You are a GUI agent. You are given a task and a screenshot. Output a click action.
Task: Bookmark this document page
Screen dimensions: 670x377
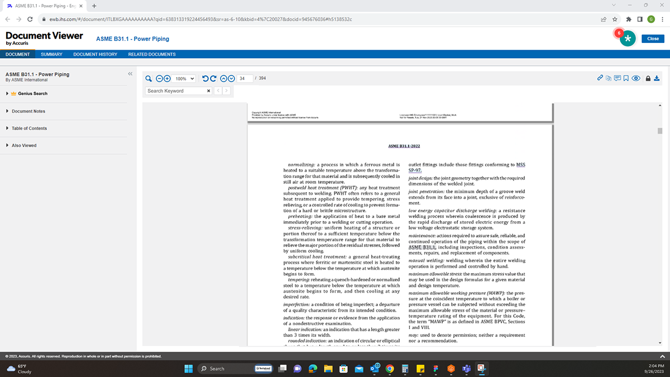coord(626,78)
